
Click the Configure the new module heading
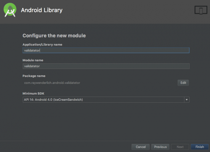(x=54, y=35)
